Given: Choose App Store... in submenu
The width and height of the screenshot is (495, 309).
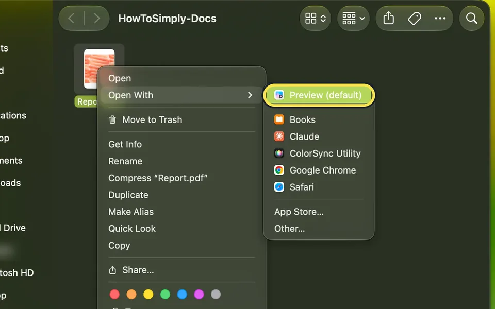Looking at the screenshot, I should click(x=319, y=212).
